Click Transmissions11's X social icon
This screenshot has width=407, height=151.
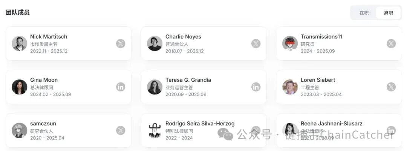tap(391, 43)
